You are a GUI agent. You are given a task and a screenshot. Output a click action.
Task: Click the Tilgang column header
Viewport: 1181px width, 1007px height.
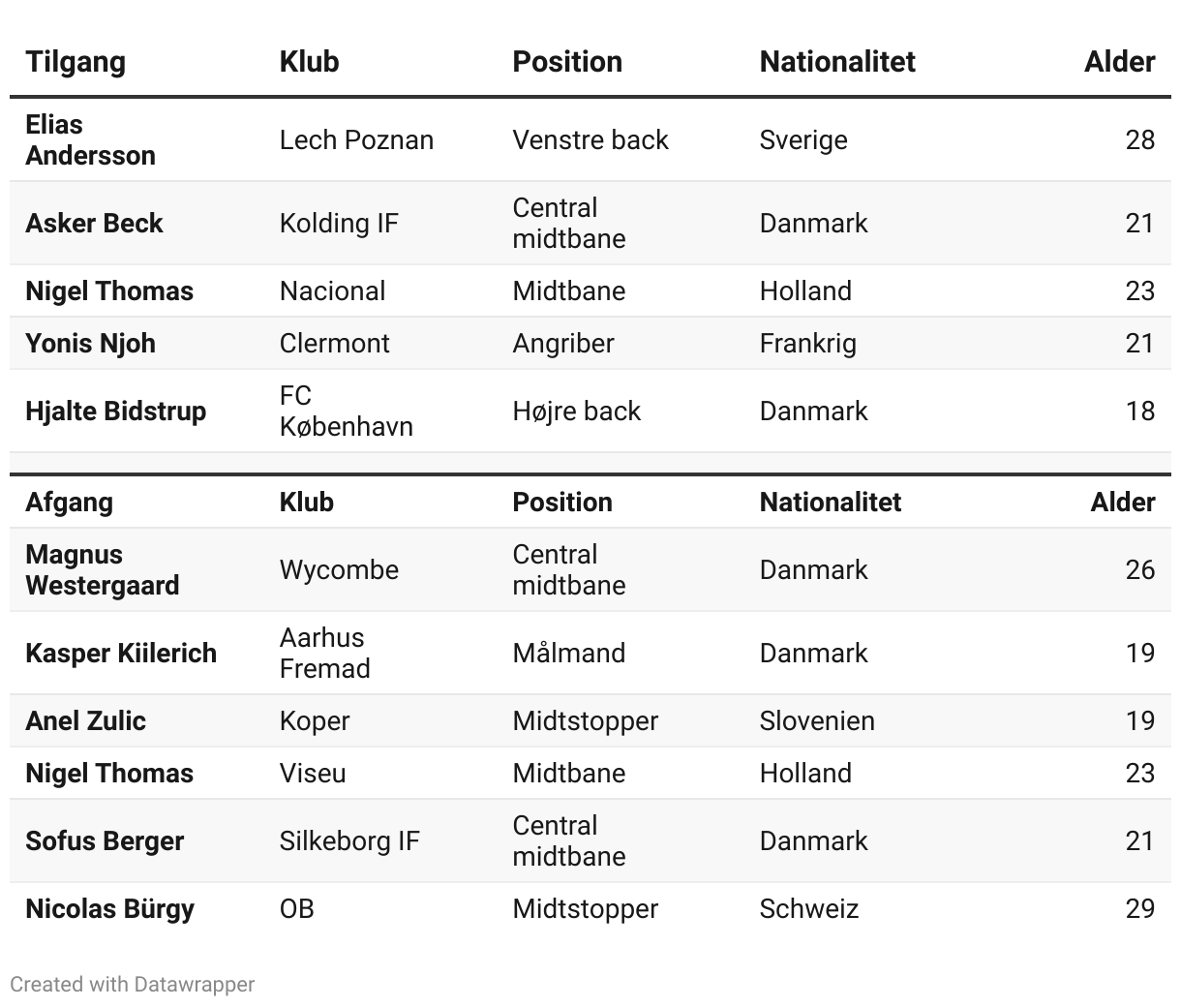tap(76, 62)
